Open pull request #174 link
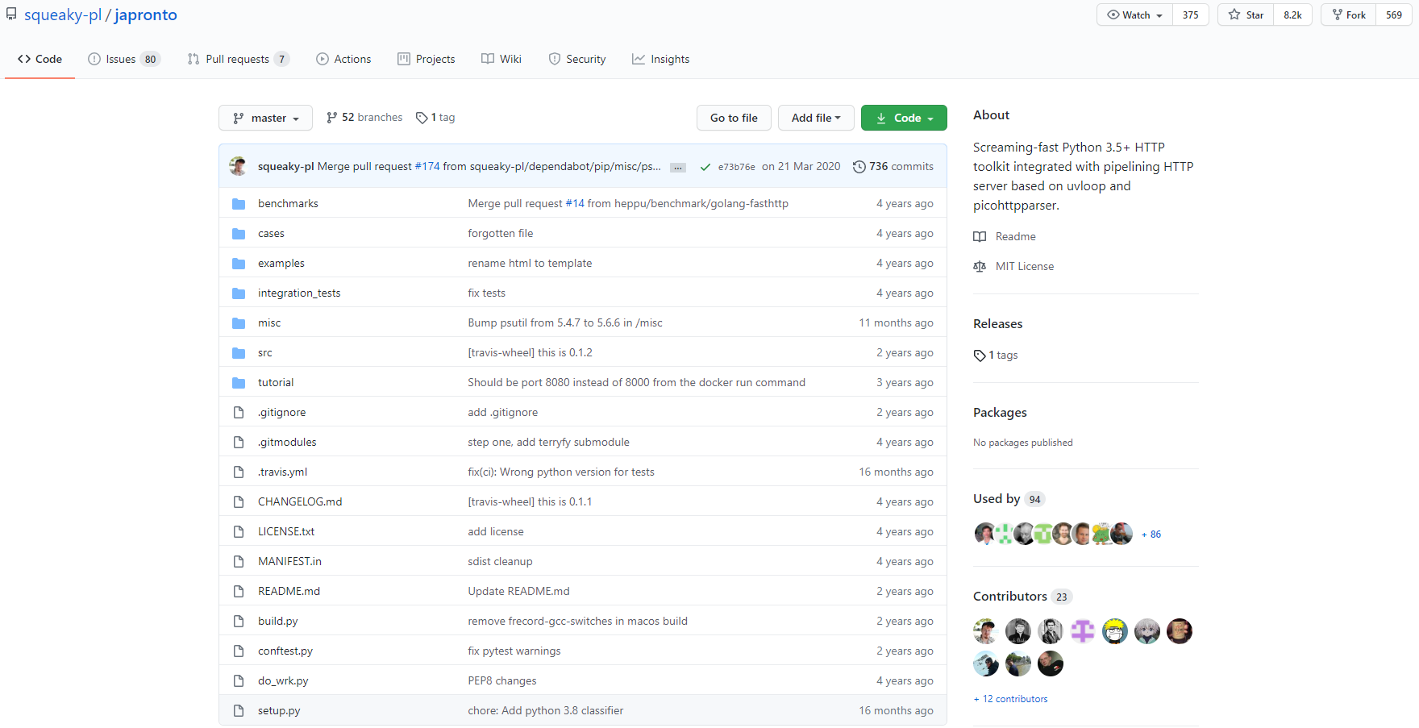The image size is (1419, 728). pyautogui.click(x=428, y=166)
